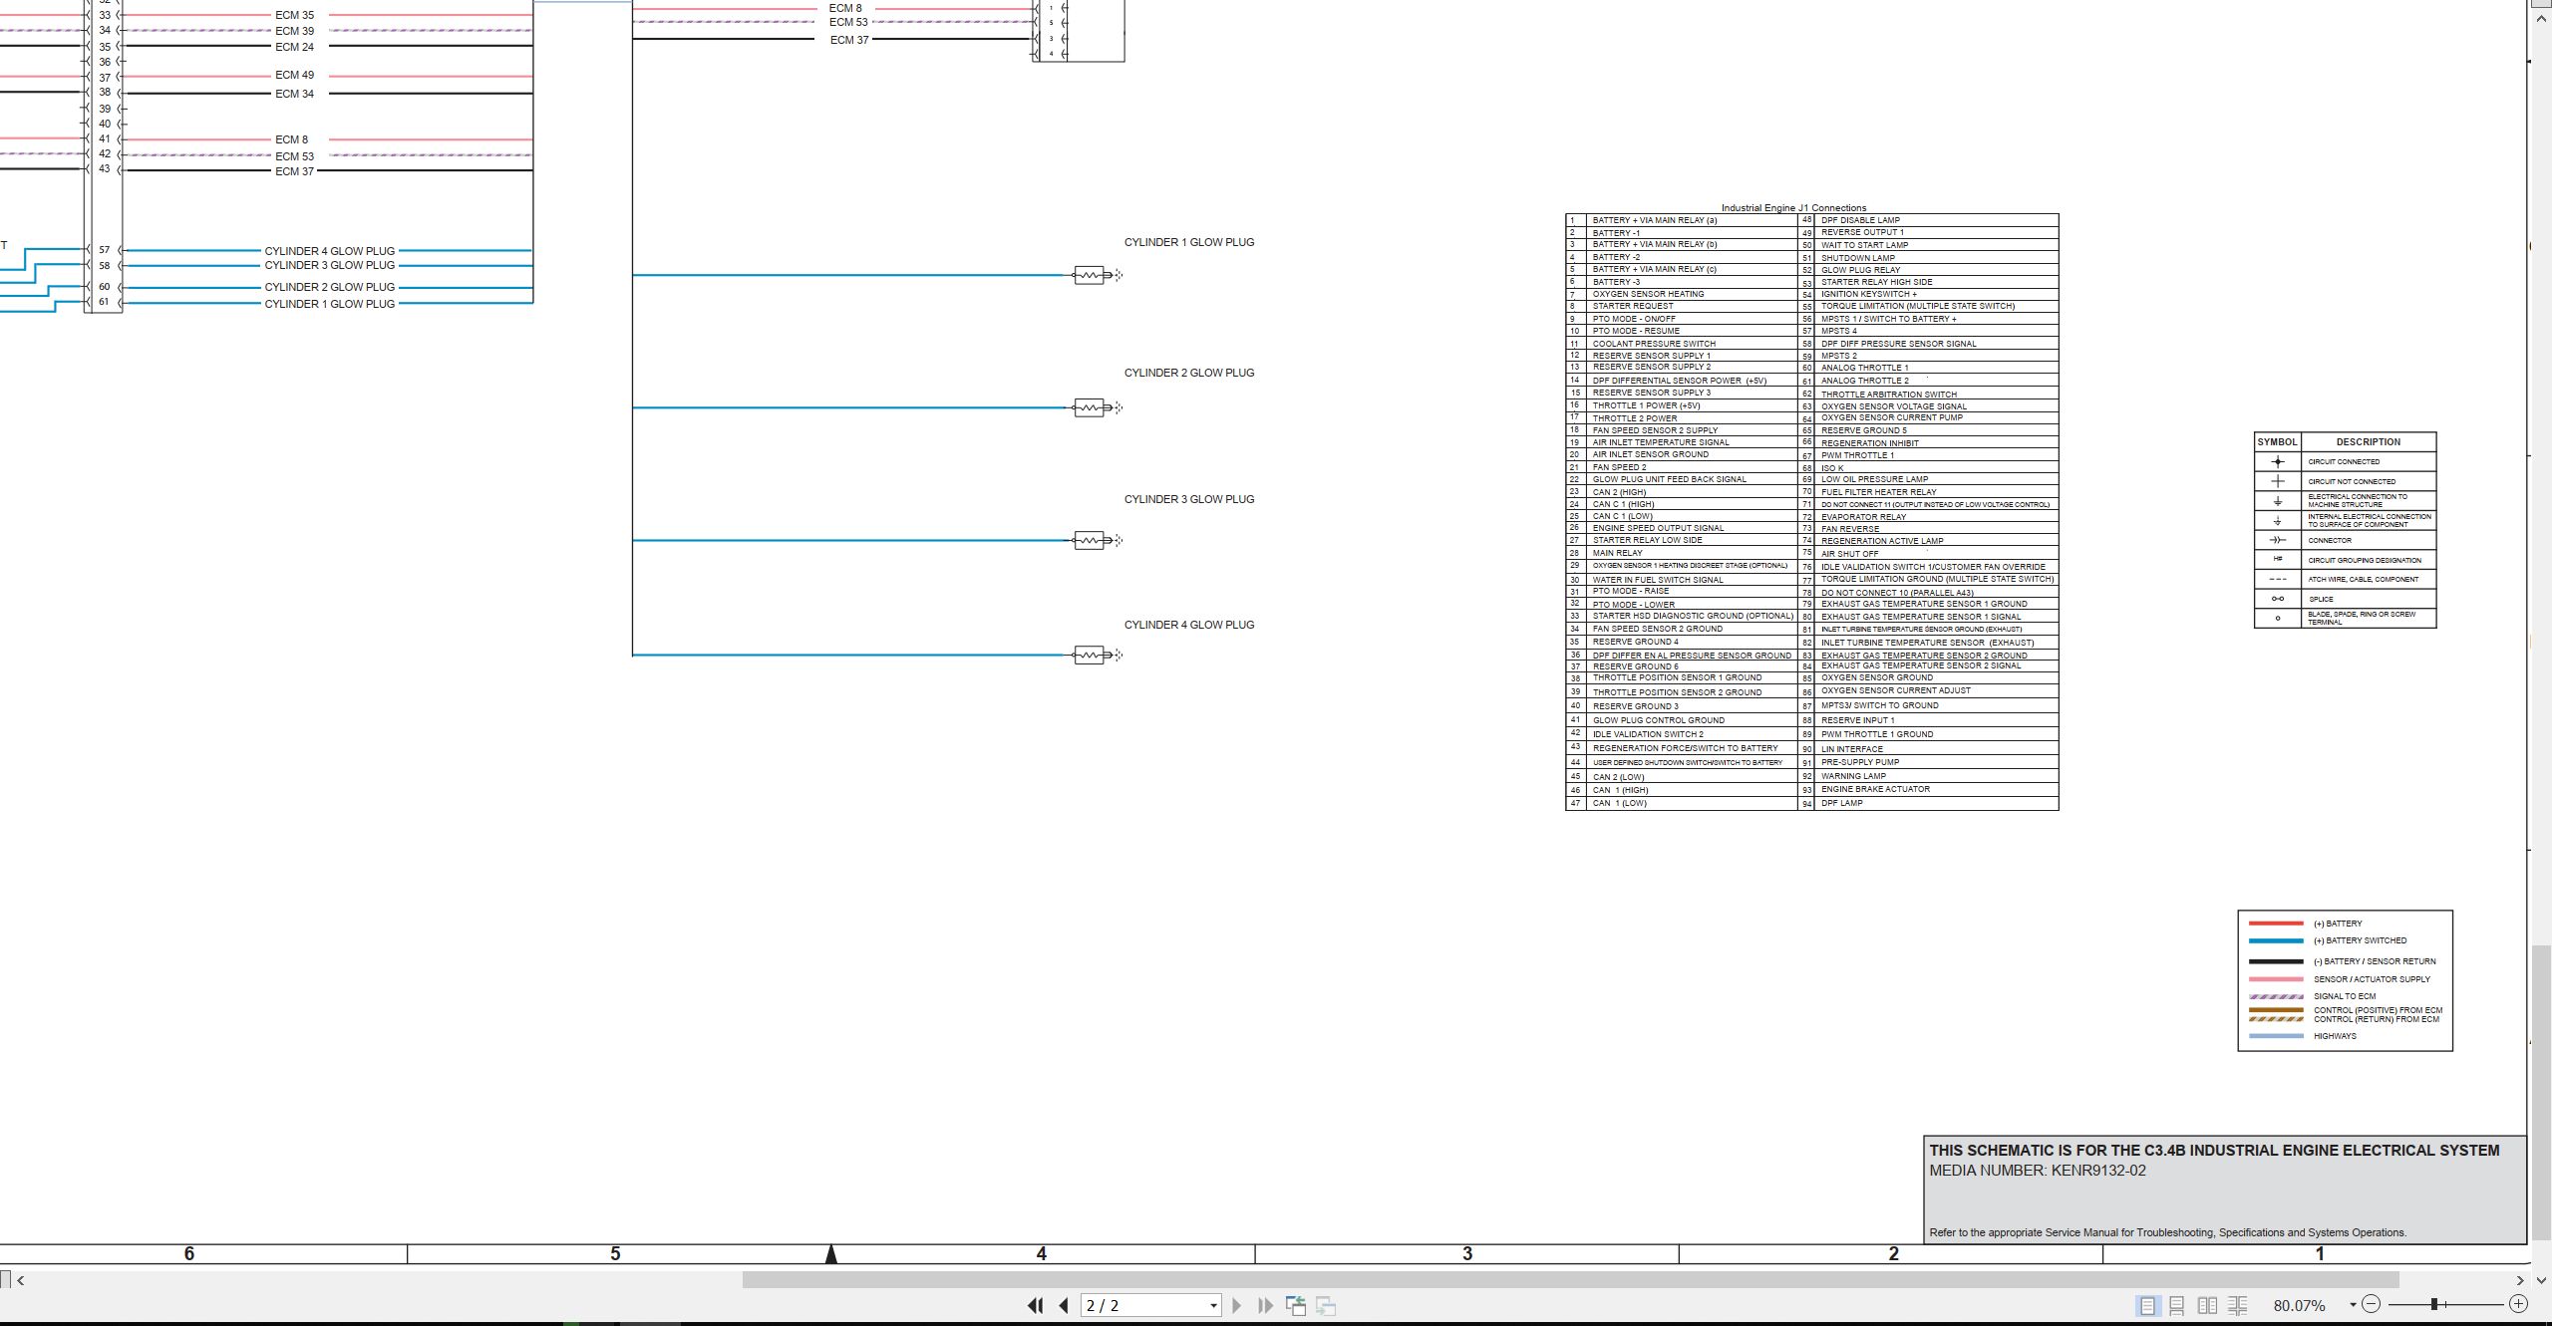
Task: Click the cylinder 1 glow plug resistor symbol
Action: point(1090,275)
